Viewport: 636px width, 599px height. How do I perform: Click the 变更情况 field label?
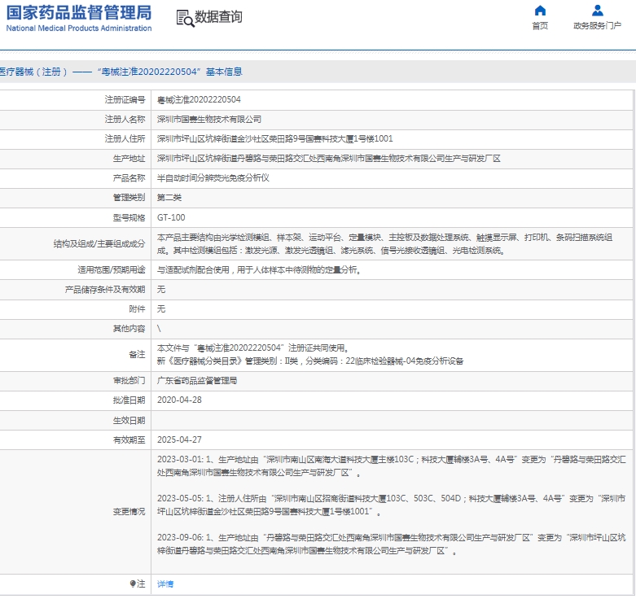pyautogui.click(x=129, y=511)
